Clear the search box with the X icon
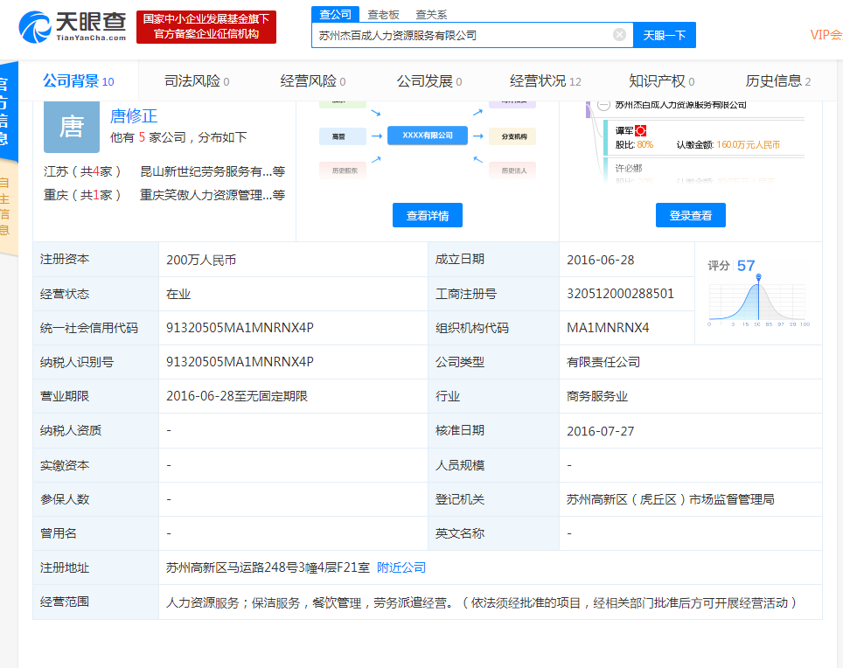This screenshot has width=843, height=668. coord(619,35)
